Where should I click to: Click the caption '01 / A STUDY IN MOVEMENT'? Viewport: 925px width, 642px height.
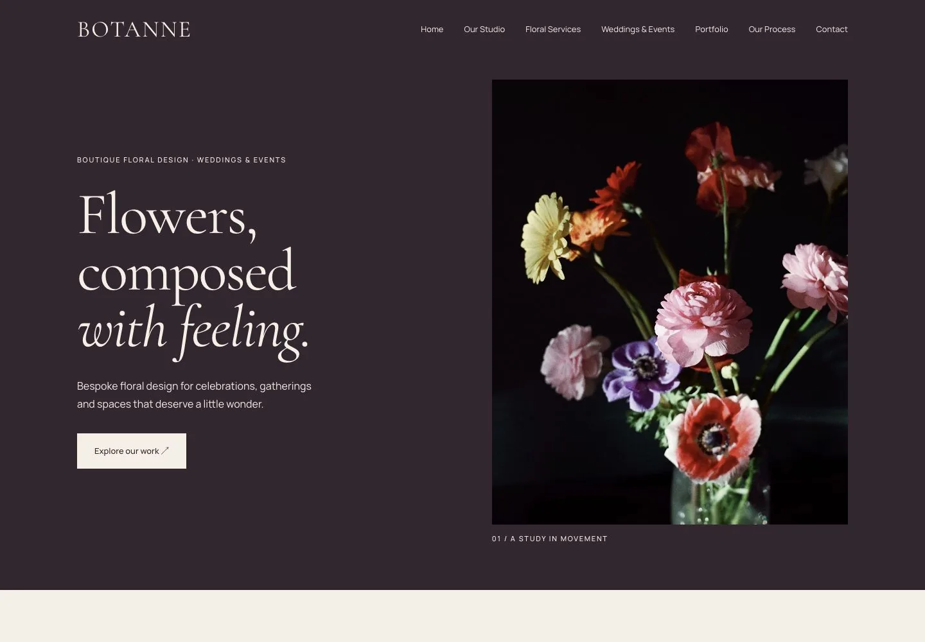point(550,539)
